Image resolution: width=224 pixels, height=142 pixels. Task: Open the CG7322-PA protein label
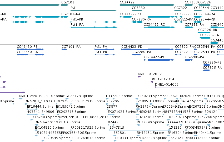click(x=185, y=47)
